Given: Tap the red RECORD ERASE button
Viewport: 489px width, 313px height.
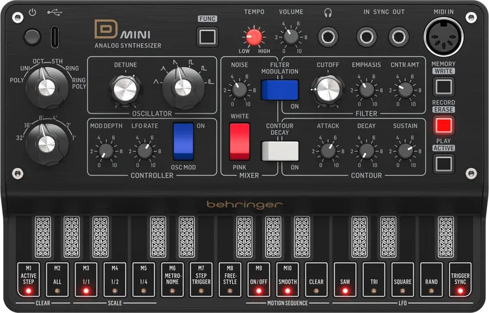Looking at the screenshot, I should tap(443, 125).
